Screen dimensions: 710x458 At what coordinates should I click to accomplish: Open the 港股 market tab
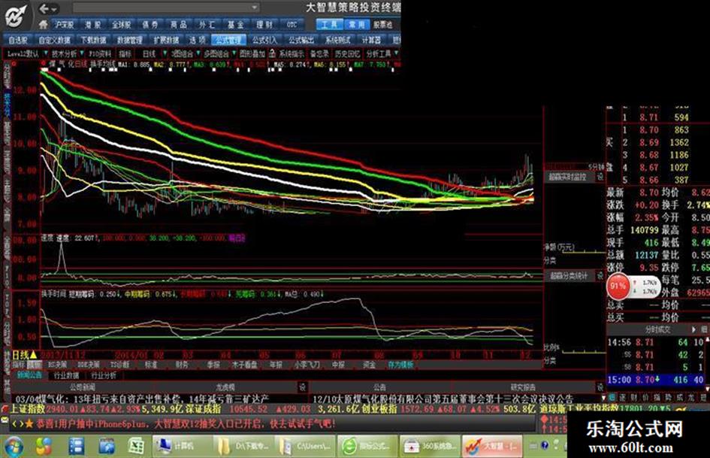click(x=93, y=25)
